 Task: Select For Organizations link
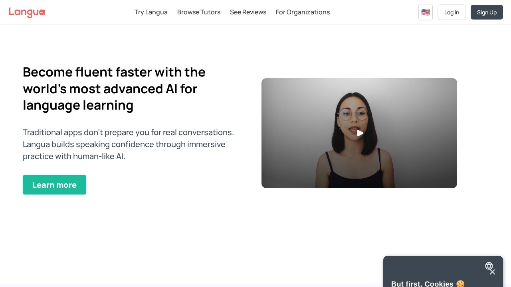[x=303, y=12]
